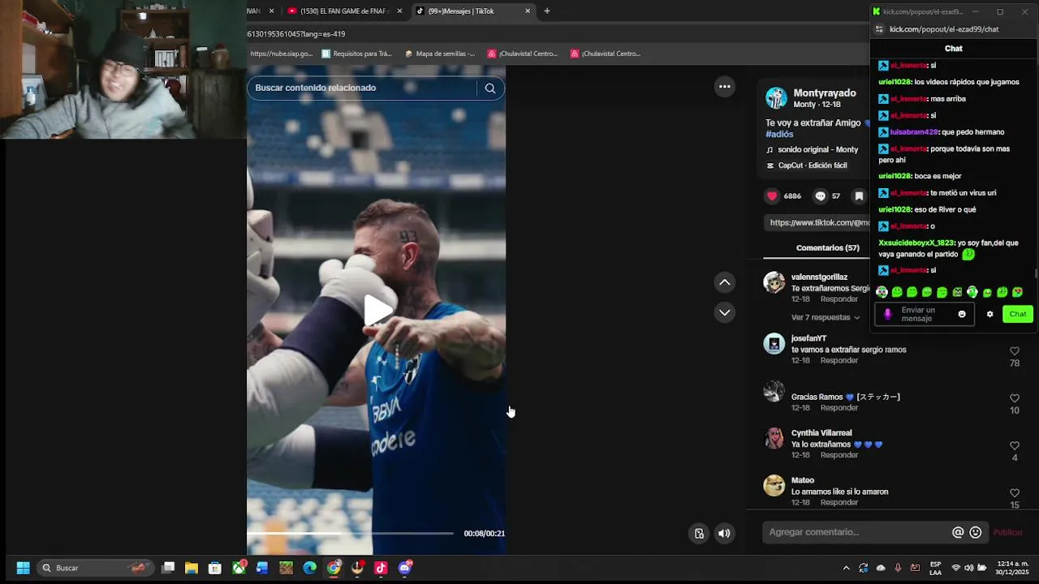This screenshot has height=584, width=1039.
Task: Reply to valennstgorillaz's comment
Action: coord(839,299)
